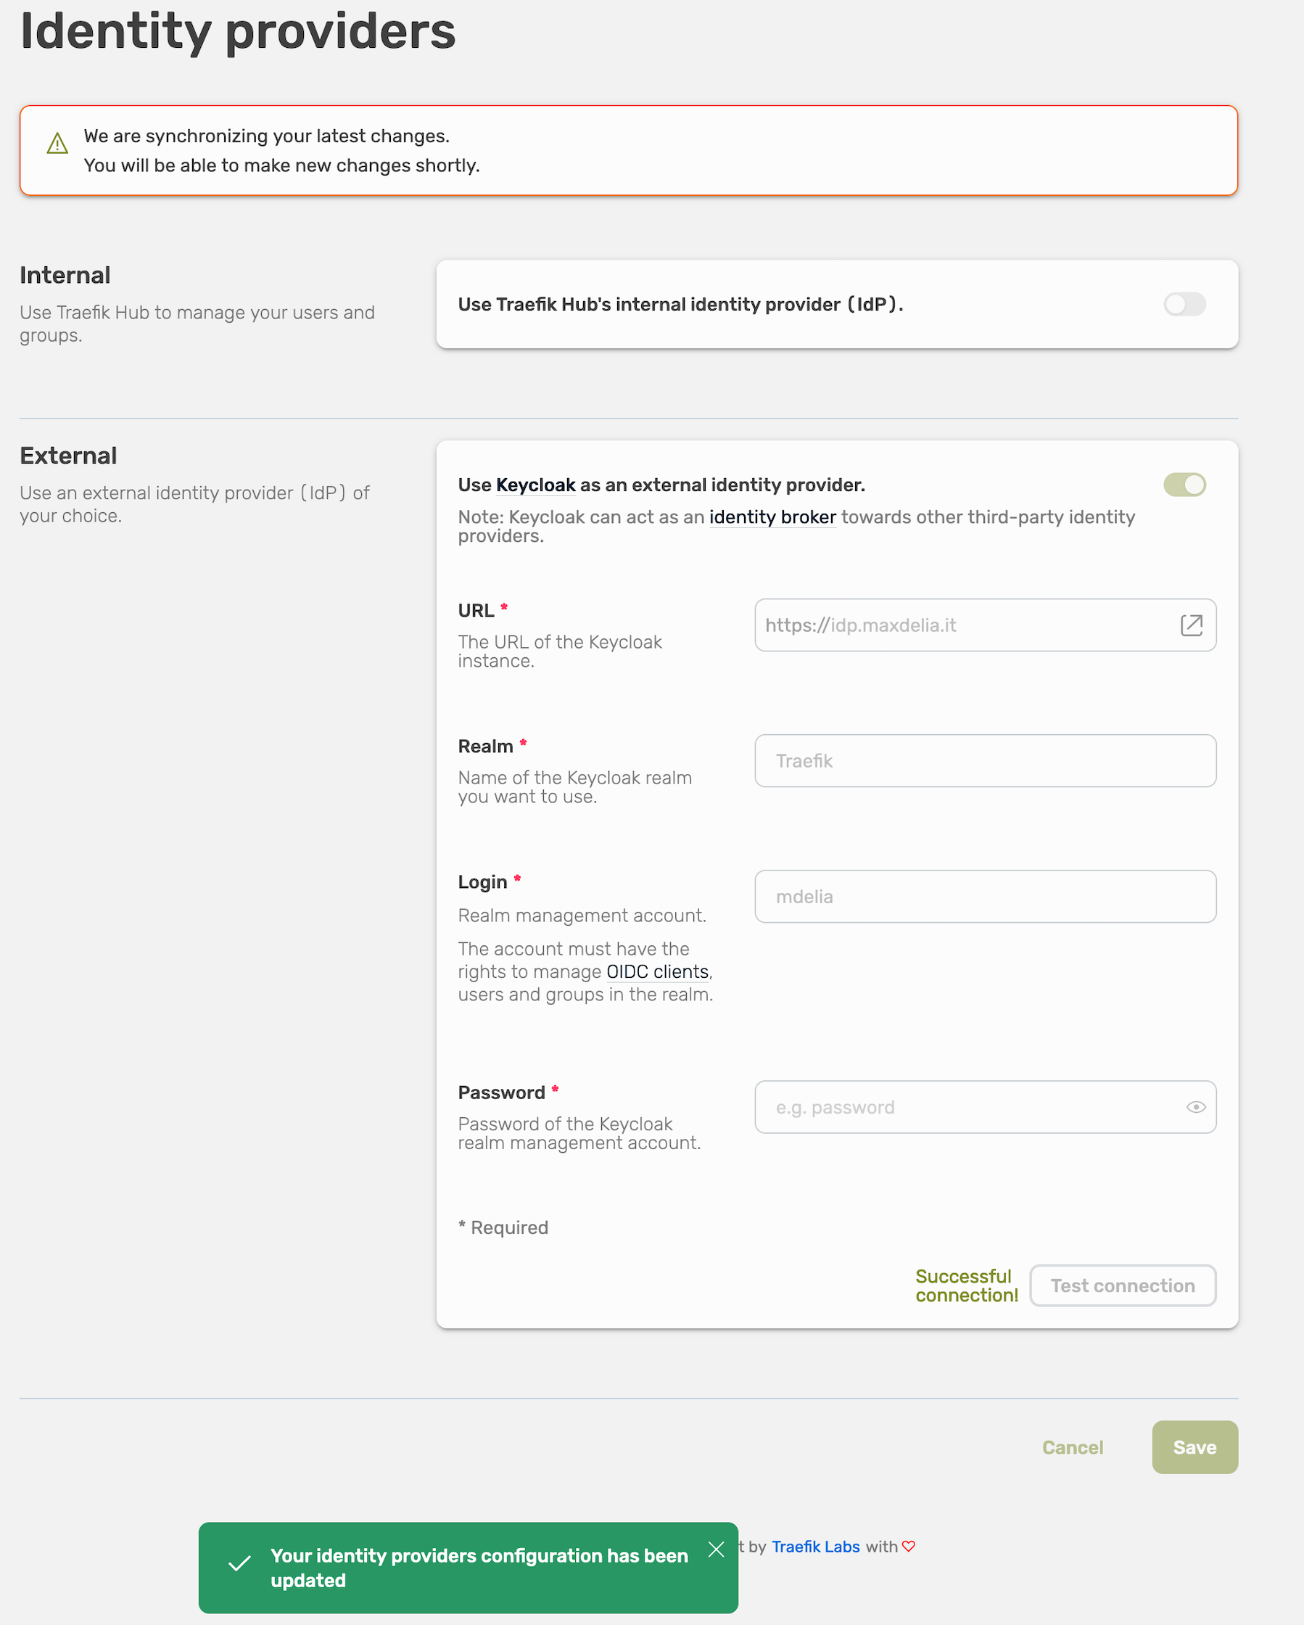Viewport: 1304px width, 1625px height.
Task: Dismiss the configuration updated notification
Action: pyautogui.click(x=716, y=1550)
